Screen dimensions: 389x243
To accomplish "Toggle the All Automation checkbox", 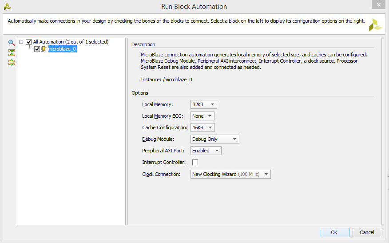I will point(29,42).
